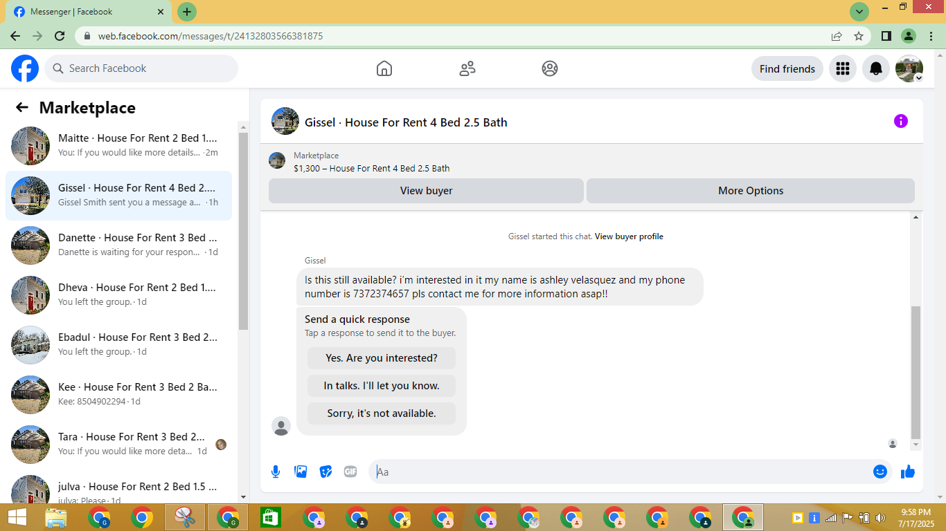Click Gissel's message with the phone number
946x531 pixels.
click(x=500, y=287)
